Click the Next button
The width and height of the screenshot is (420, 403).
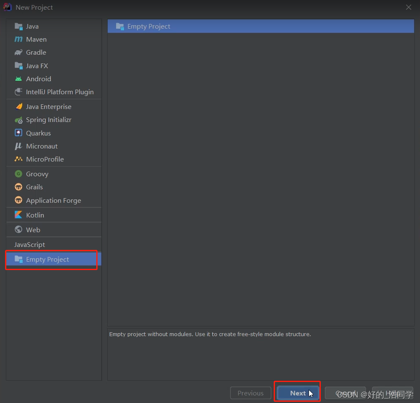[x=298, y=393]
